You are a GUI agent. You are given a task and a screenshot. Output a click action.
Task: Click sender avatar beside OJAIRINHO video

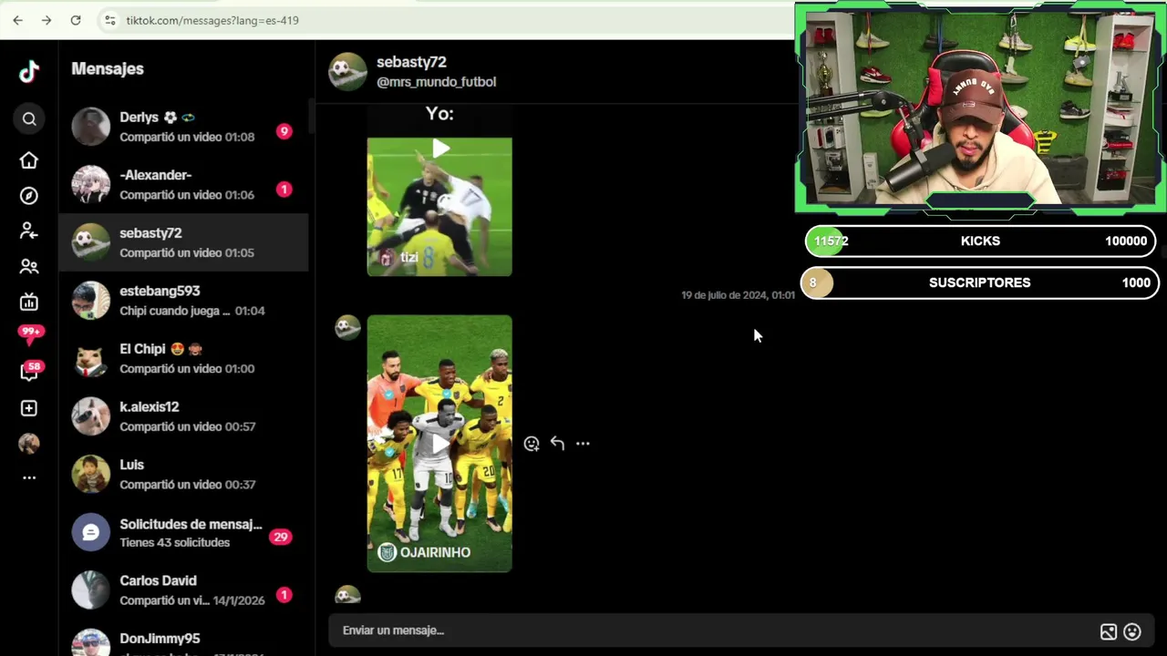[x=347, y=328]
